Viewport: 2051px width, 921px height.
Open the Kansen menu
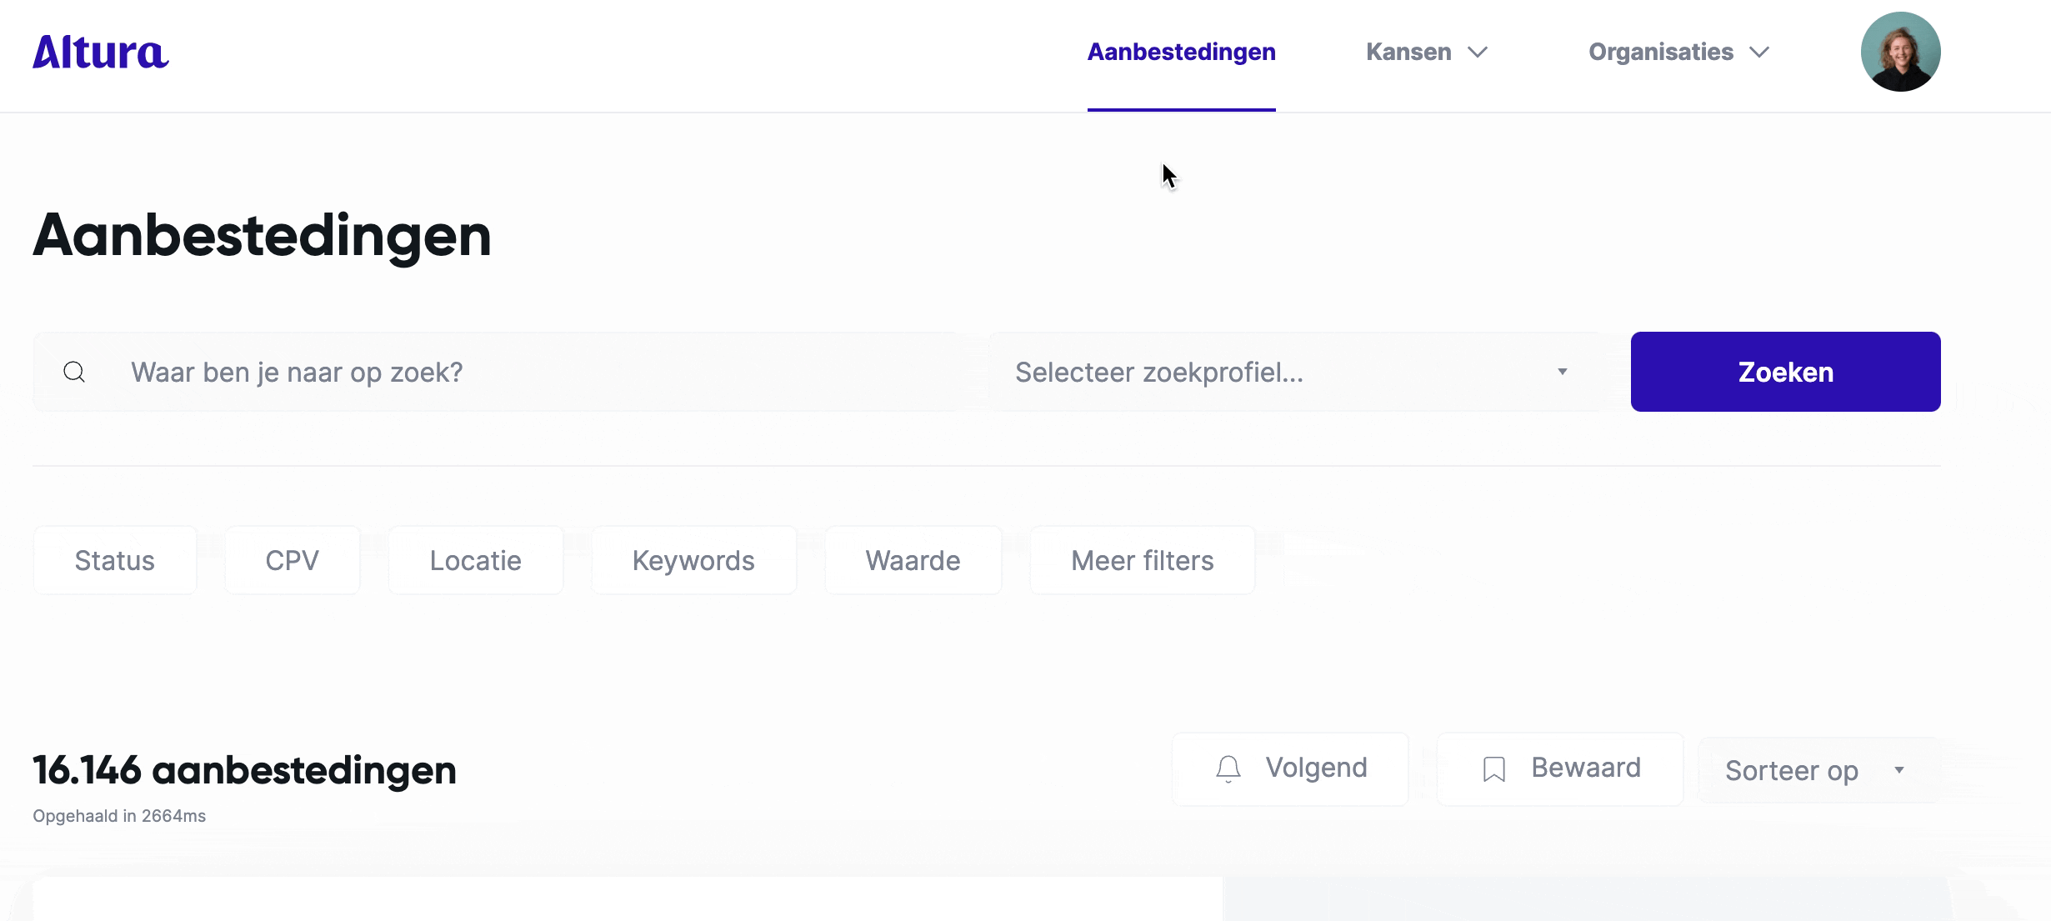(x=1427, y=52)
